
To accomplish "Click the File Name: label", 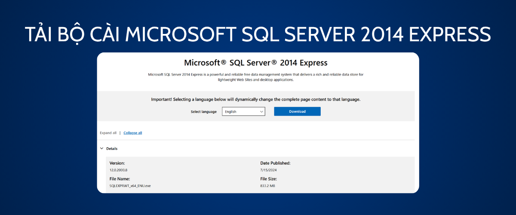I will point(120,179).
